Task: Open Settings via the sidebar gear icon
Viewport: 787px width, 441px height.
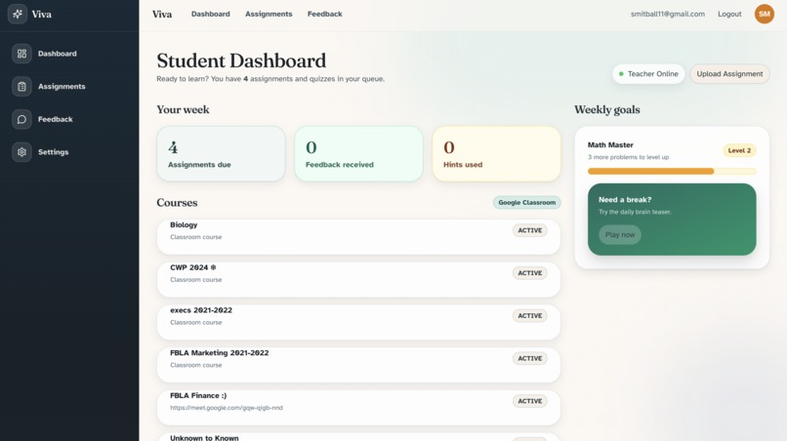Action: pos(21,152)
